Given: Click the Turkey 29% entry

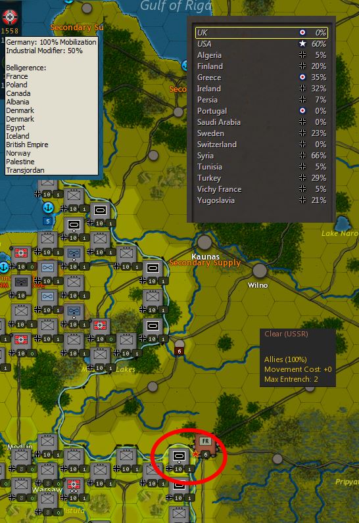Looking at the screenshot, I should (262, 178).
